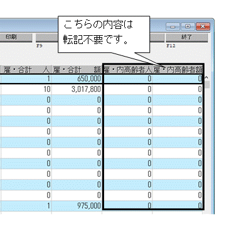Maximize the window
This screenshot has width=234, height=246.
point(188,26)
